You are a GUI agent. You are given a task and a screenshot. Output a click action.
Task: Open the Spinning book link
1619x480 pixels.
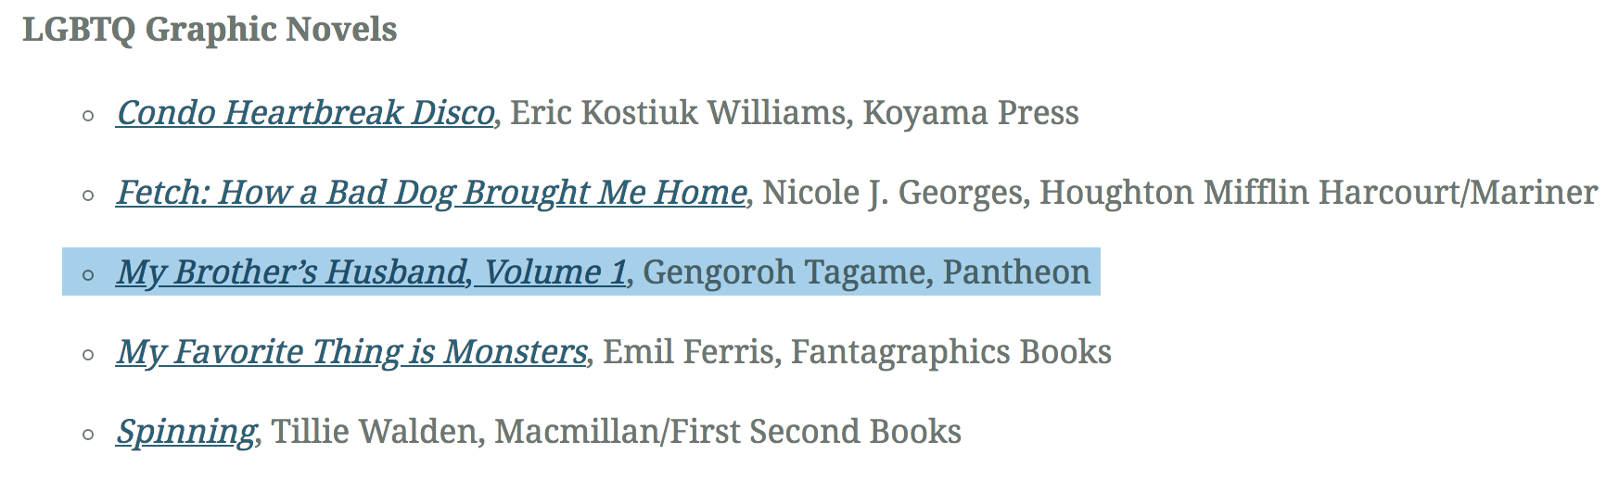[x=185, y=432]
